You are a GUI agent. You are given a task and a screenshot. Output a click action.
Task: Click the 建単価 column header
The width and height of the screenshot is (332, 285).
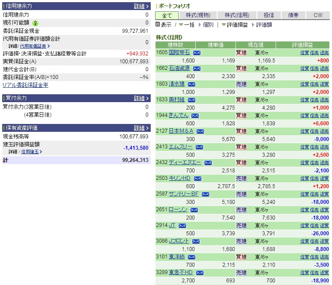pos(215,45)
